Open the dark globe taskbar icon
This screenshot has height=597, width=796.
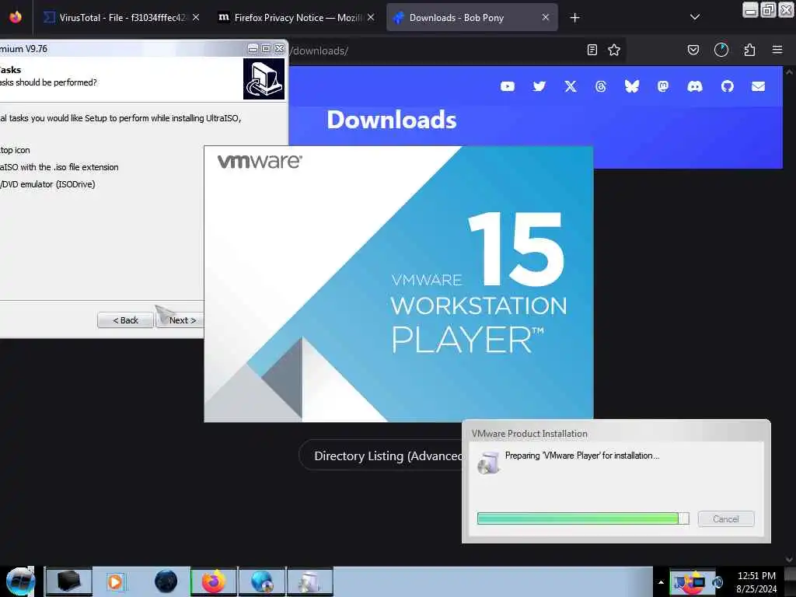coord(166,581)
